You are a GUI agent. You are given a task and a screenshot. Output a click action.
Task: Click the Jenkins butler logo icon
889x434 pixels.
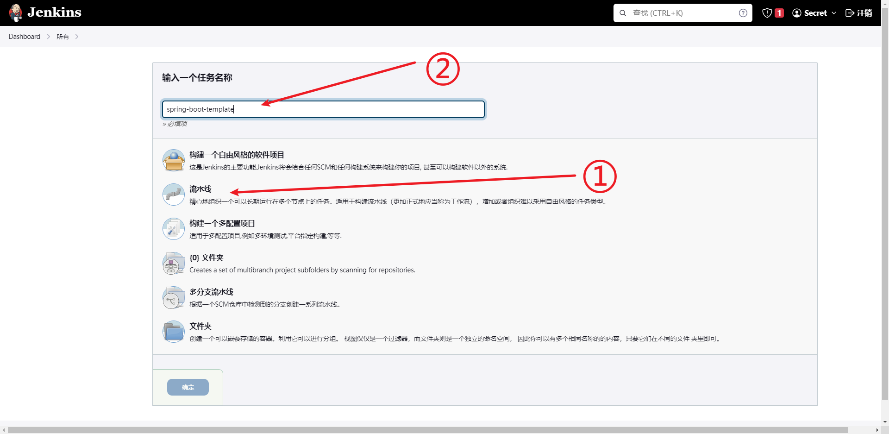16,13
